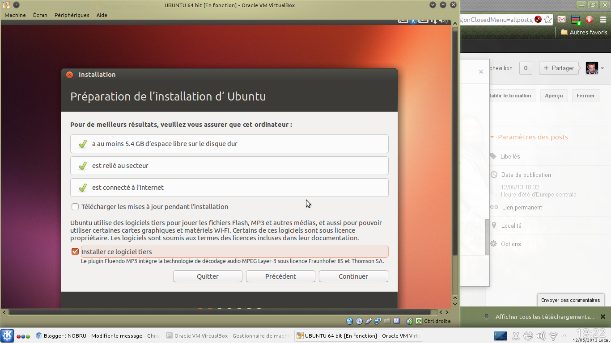Viewport: 611px width, 343px height.
Task: Select the UBUNTU 64 bit taskbar entry
Action: coord(358,336)
